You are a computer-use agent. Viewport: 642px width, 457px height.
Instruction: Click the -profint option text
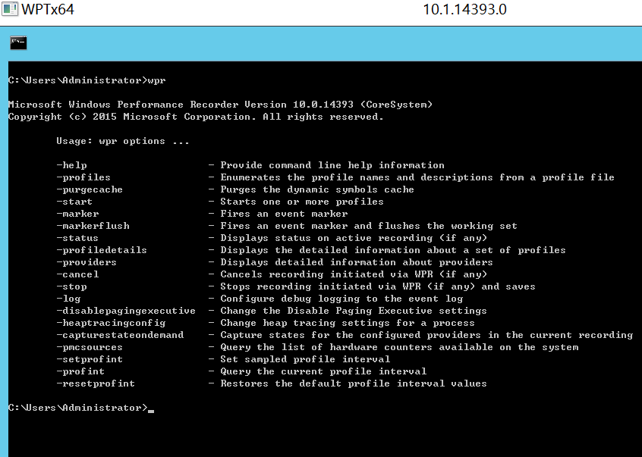point(80,371)
